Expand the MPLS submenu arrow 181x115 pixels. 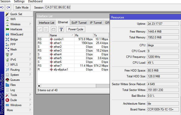pos(30,64)
